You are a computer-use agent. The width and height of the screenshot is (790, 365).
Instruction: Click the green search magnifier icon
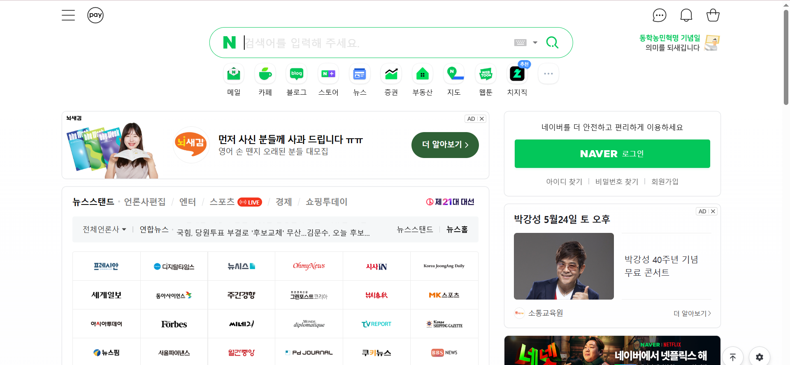(x=552, y=42)
